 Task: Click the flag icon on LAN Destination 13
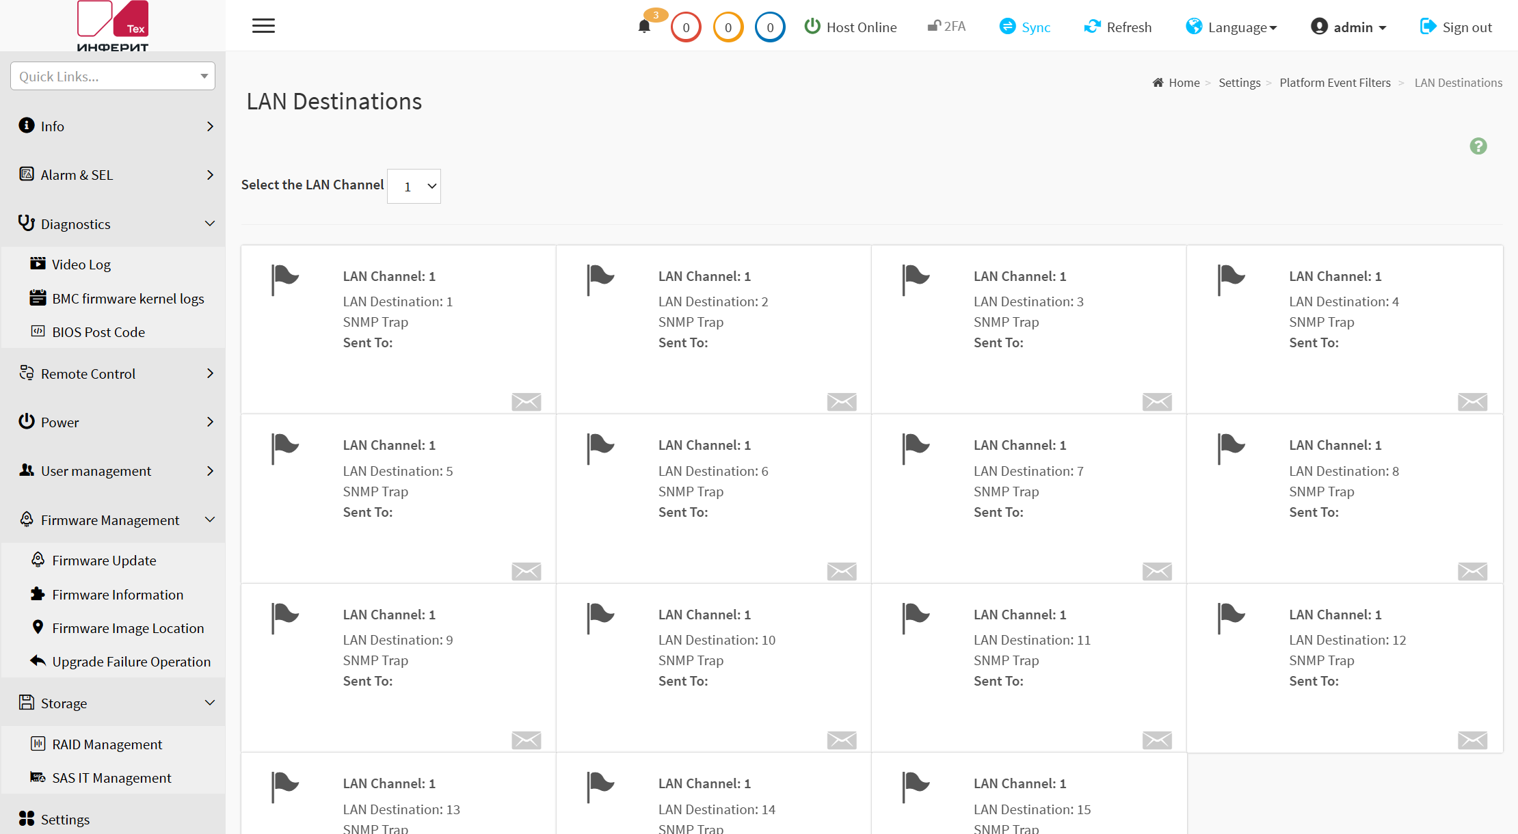pos(285,788)
